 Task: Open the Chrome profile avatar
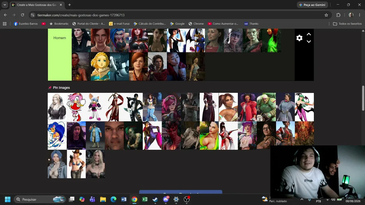point(351,15)
